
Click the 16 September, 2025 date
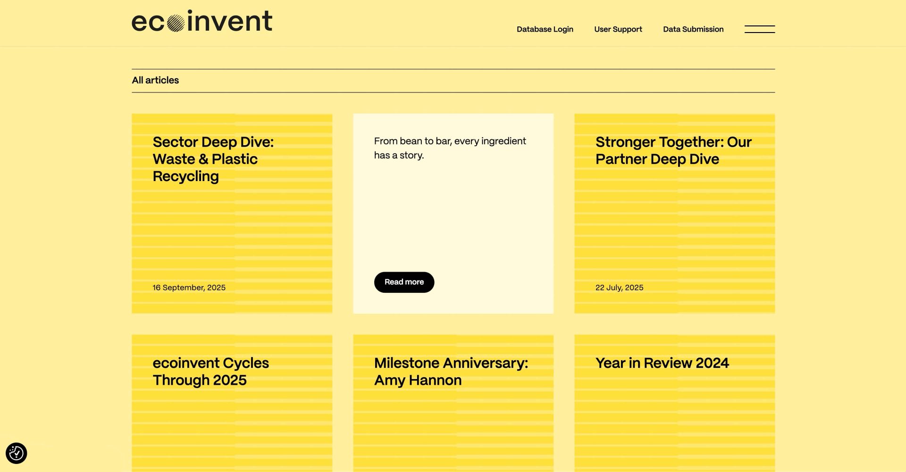(189, 288)
